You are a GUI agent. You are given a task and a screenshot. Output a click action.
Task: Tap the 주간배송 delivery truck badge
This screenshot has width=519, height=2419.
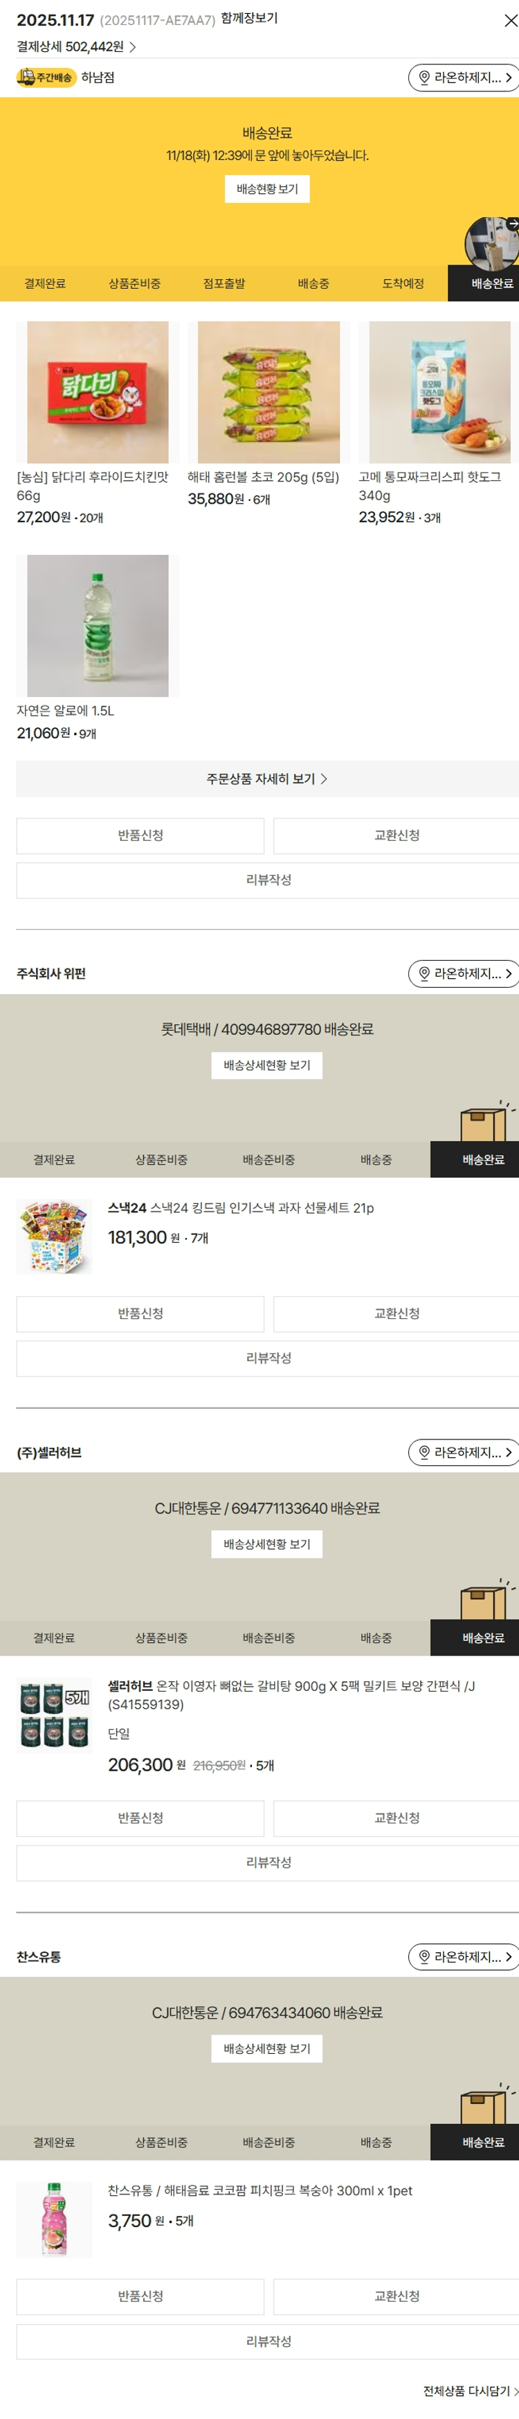[x=45, y=78]
